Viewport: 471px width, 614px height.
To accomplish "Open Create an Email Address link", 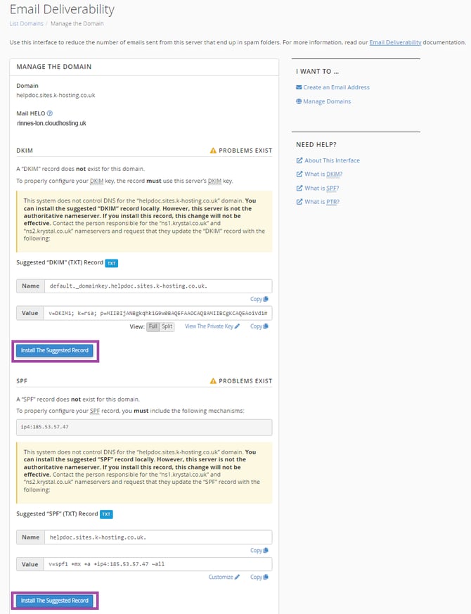I will click(336, 87).
